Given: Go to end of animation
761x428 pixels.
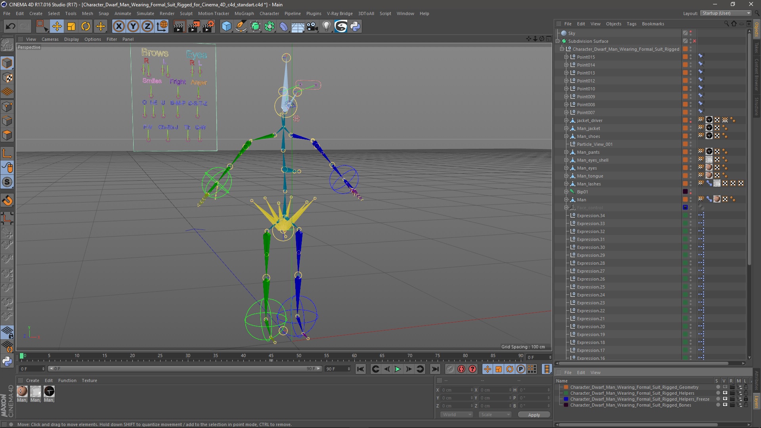Looking at the screenshot, I should point(435,369).
